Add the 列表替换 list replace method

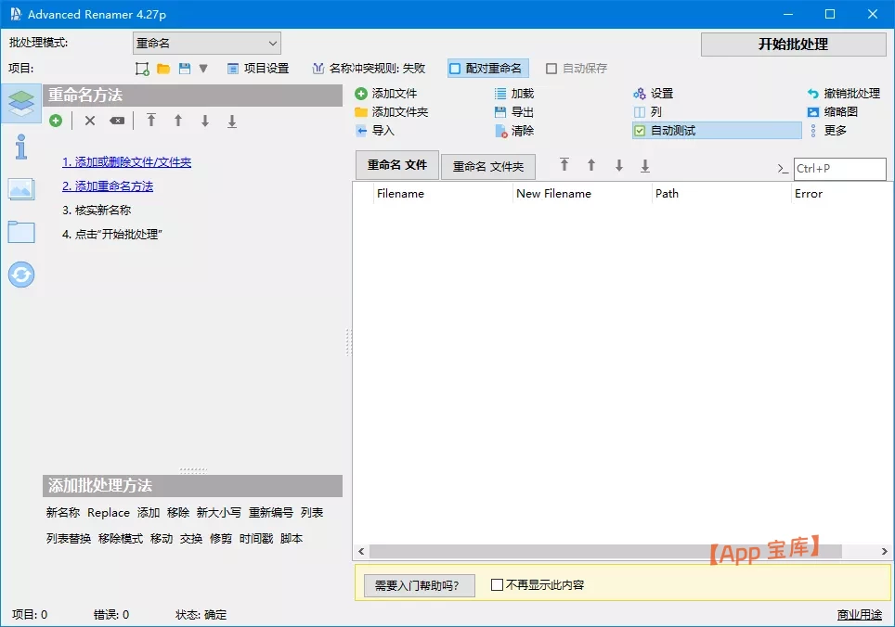69,539
